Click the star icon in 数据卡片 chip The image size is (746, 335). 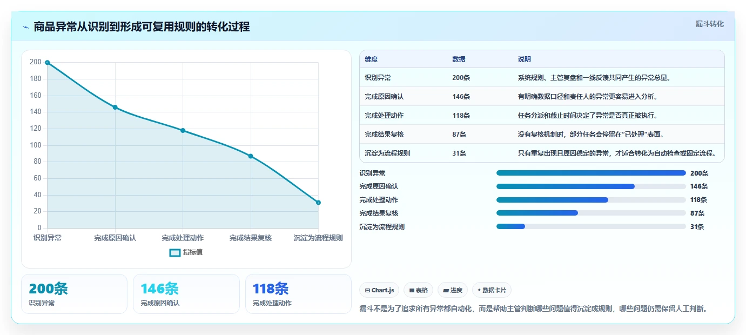point(479,290)
